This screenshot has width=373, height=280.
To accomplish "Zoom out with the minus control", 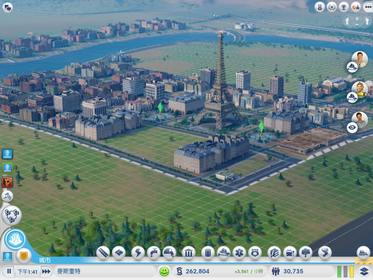I will point(357,24).
